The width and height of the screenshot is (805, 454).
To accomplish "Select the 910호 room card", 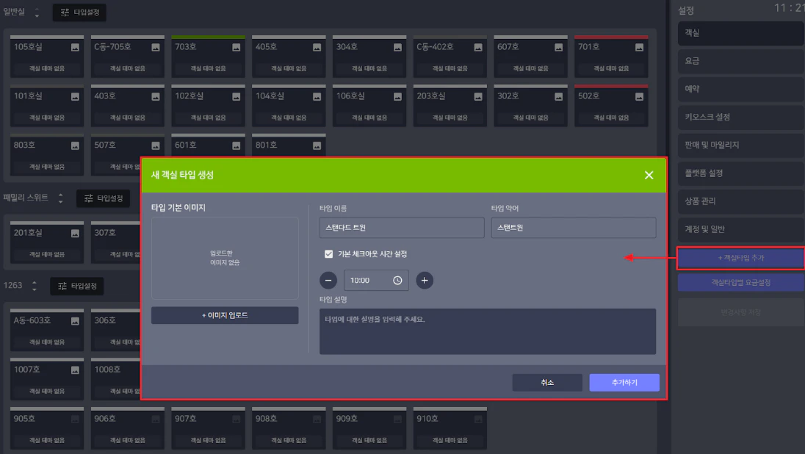I will [x=450, y=429].
